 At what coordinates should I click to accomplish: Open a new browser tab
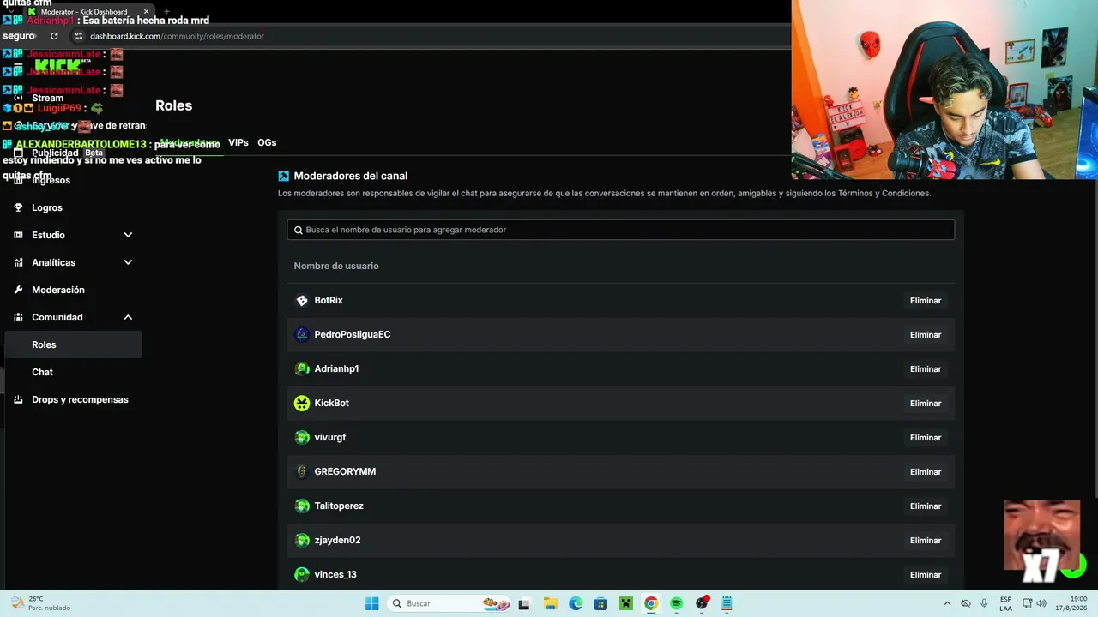point(166,11)
